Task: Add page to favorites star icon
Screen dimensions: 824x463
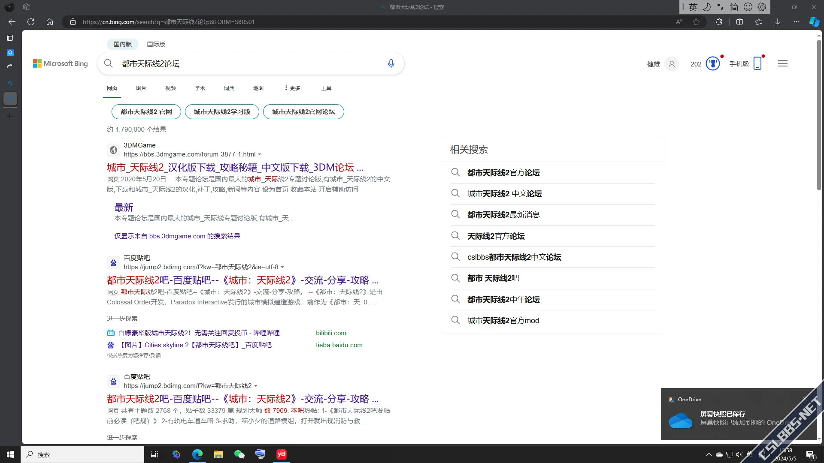Action: click(x=696, y=22)
